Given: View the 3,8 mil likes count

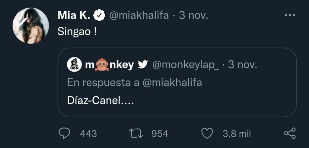Looking at the screenshot, I should pos(237,134).
